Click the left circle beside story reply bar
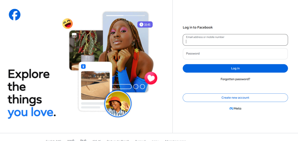Screen dimensions: 298x141 pyautogui.click(x=136, y=87)
